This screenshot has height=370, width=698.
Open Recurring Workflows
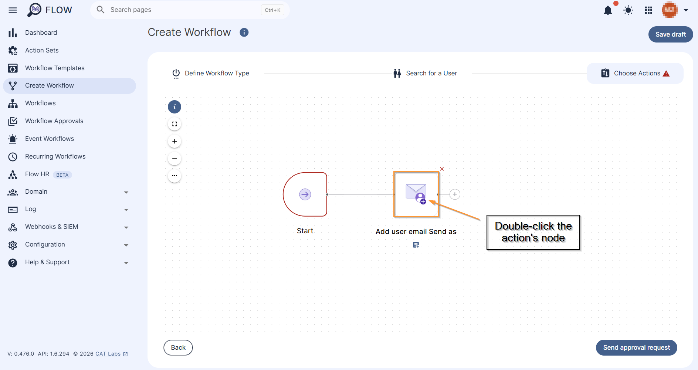coord(70,157)
